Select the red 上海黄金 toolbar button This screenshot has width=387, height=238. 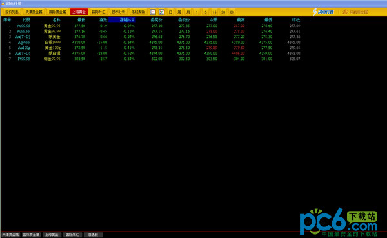[79, 12]
